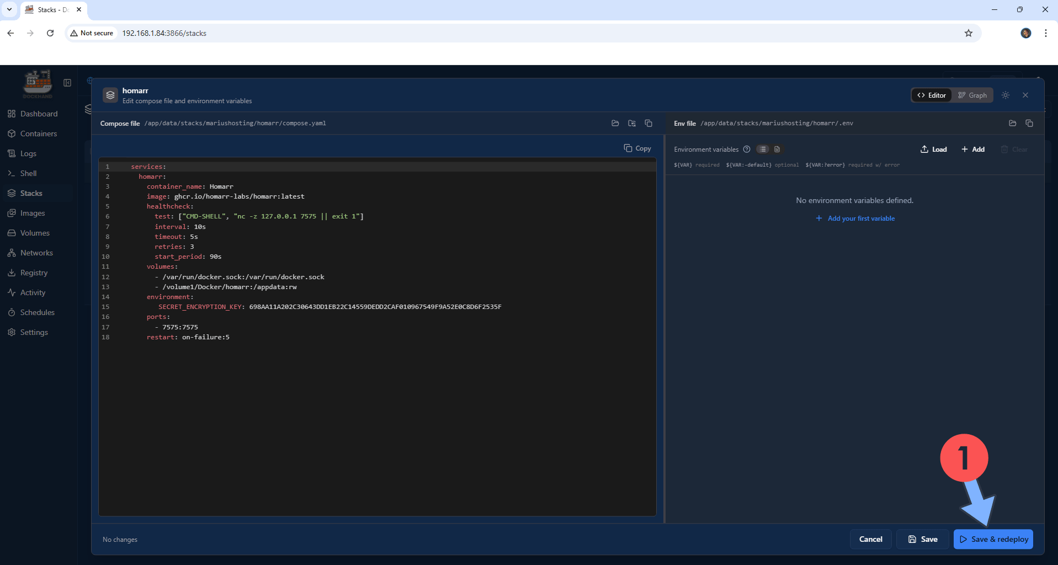Click the relocate compose file folder icon
The width and height of the screenshot is (1058, 565).
632,123
